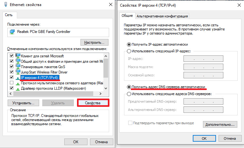This screenshot has width=244, height=148.
Task: Select Получить IP-адрес автоматически radio button
Action: [x=129, y=44]
